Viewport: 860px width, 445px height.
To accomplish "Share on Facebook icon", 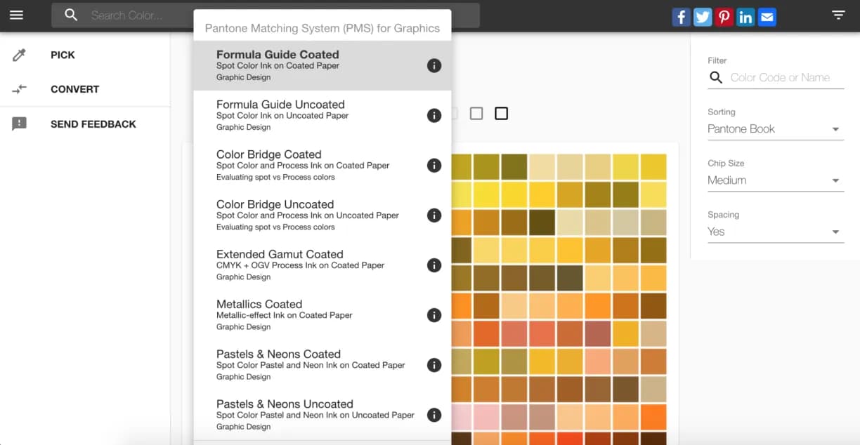I will click(x=681, y=17).
